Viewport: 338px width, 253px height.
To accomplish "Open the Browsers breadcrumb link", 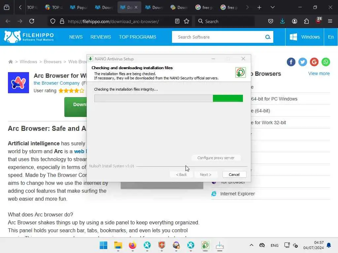I will click(52, 62).
